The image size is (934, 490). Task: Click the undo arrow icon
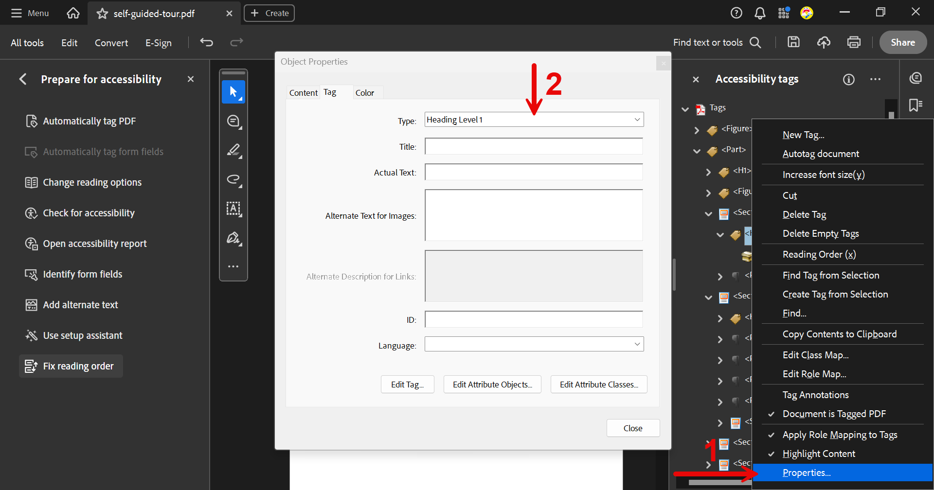(207, 42)
